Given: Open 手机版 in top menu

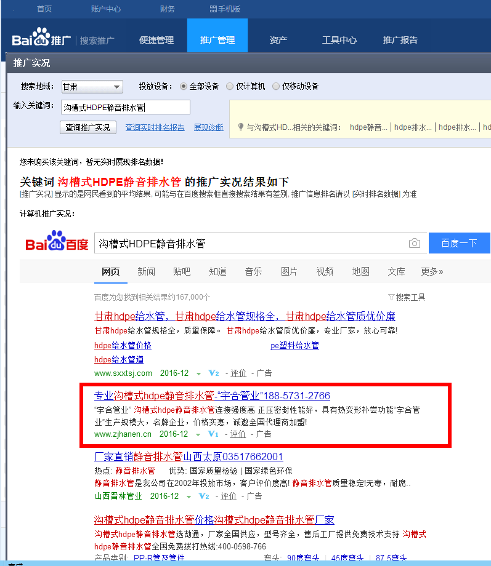Looking at the screenshot, I should (x=225, y=9).
